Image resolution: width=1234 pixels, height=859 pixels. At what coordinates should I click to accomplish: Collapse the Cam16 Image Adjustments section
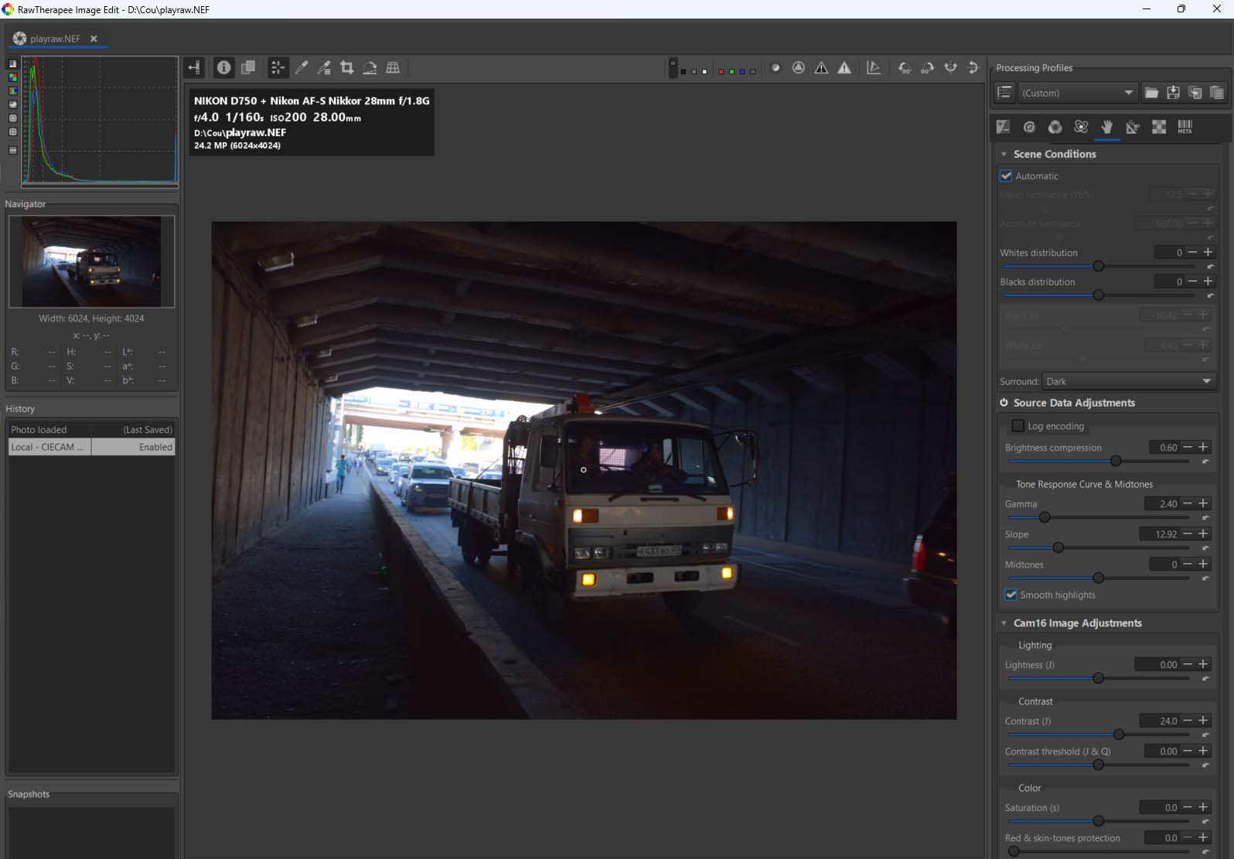point(1004,623)
